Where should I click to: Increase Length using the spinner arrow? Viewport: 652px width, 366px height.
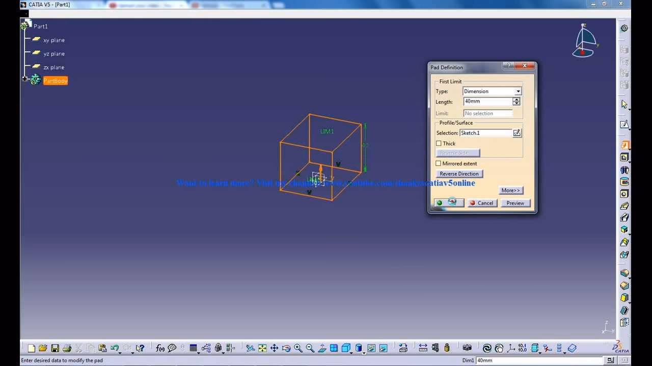pyautogui.click(x=516, y=99)
